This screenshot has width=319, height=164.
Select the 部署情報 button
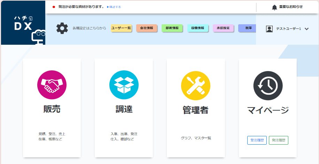172,28
